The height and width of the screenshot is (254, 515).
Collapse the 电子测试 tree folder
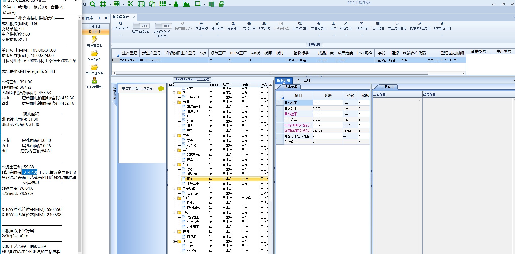174,189
